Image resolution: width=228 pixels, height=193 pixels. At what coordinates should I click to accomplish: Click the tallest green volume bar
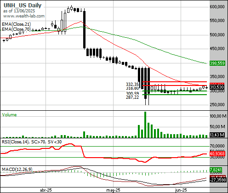145,125
